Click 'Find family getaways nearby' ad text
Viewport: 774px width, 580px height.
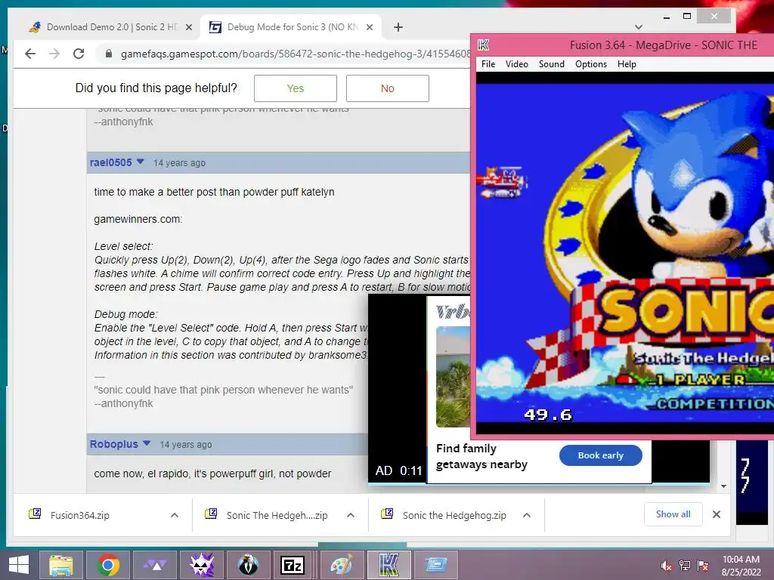coord(481,456)
